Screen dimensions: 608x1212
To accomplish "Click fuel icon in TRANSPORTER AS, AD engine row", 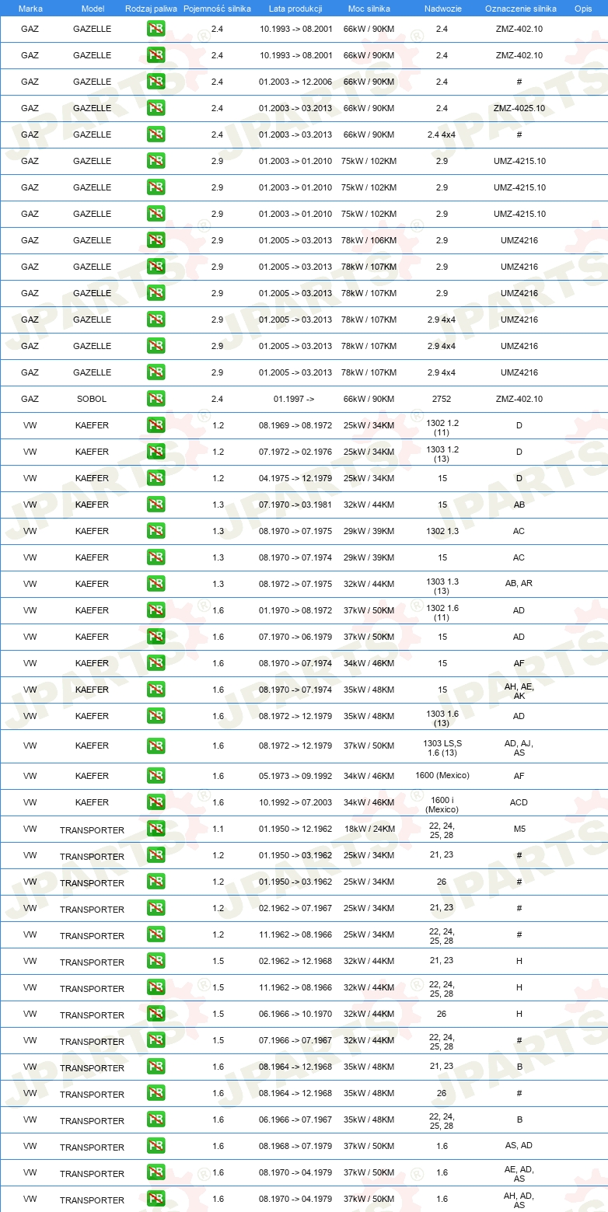I will [155, 1146].
